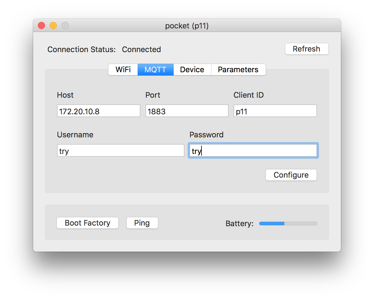Minimize the window with yellow button
The width and height of the screenshot is (374, 299).
tap(53, 26)
